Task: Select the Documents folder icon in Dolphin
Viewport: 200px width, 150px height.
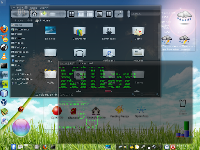Action: click(79, 31)
